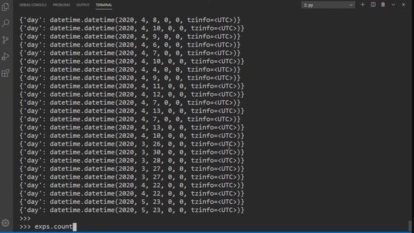Image resolution: width=414 pixels, height=233 pixels.
Task: Click the 'exps.count' command input line
Action: coord(48,227)
